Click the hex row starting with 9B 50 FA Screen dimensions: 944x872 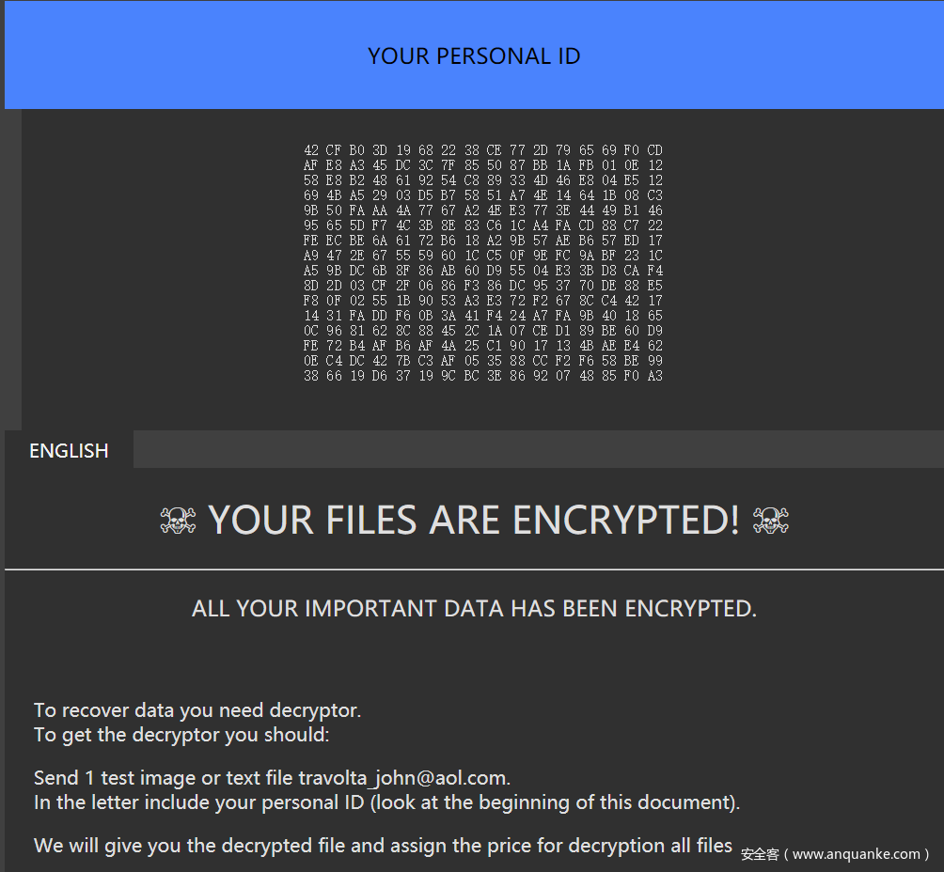(483, 210)
